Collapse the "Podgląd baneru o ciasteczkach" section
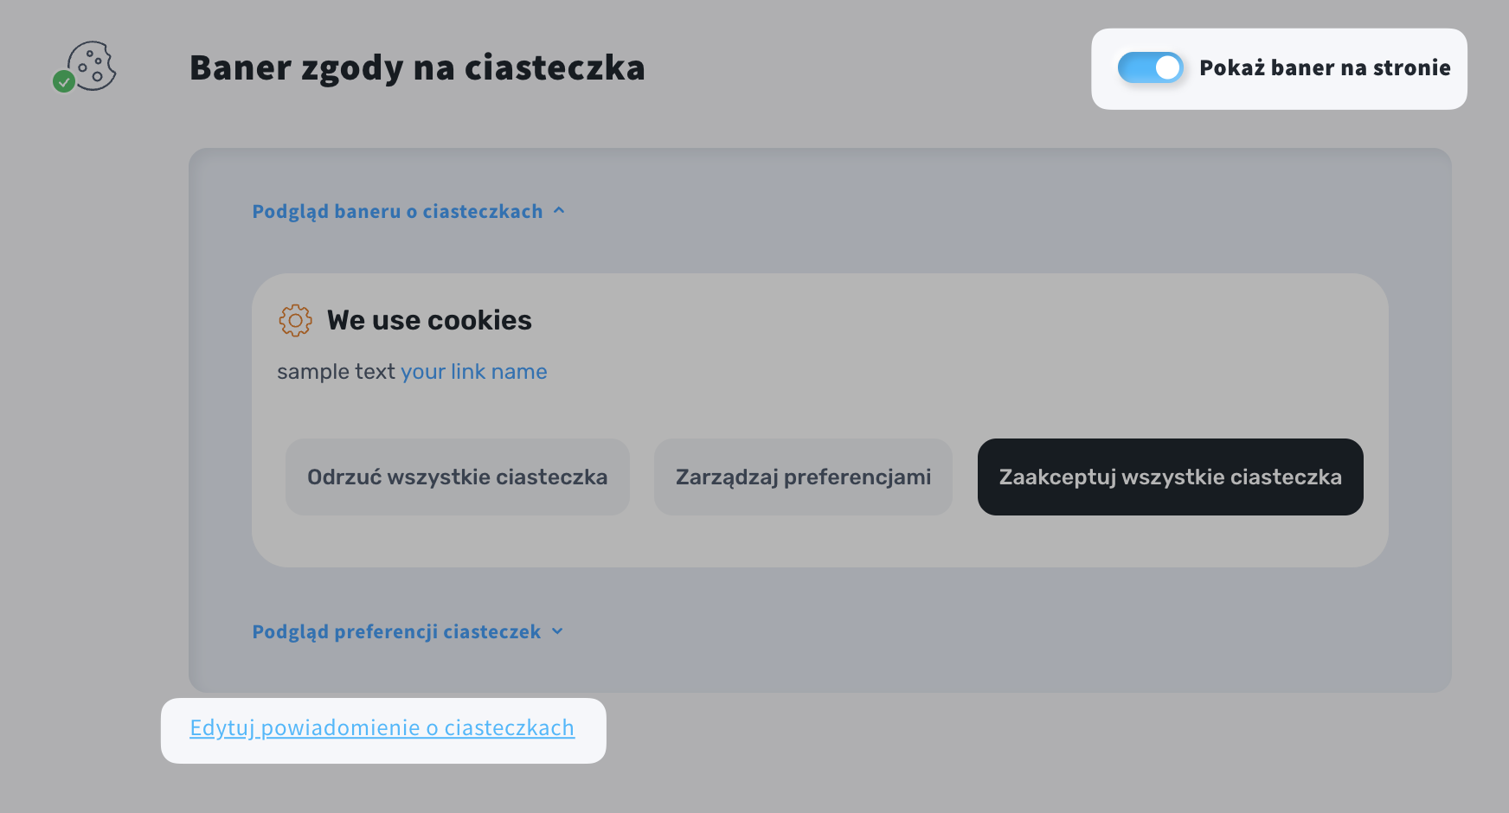 [x=398, y=211]
